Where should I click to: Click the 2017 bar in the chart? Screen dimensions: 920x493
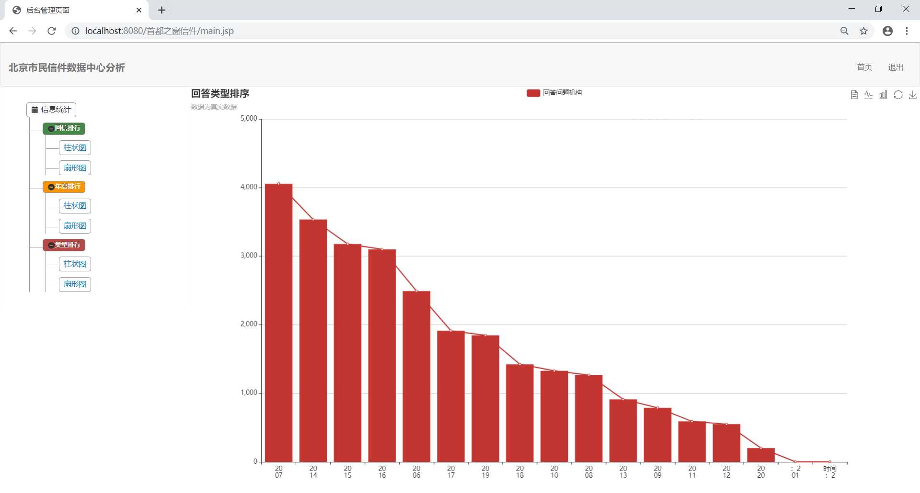(x=451, y=396)
